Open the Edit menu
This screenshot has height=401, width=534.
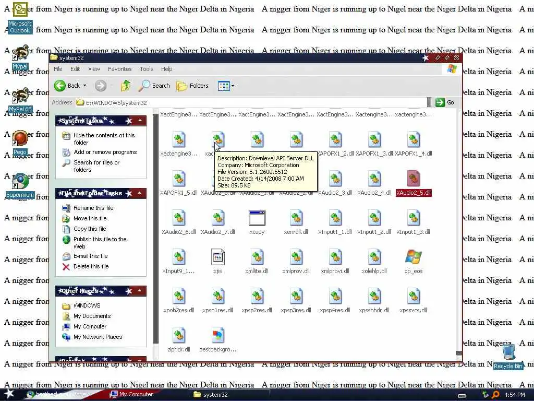click(x=75, y=69)
